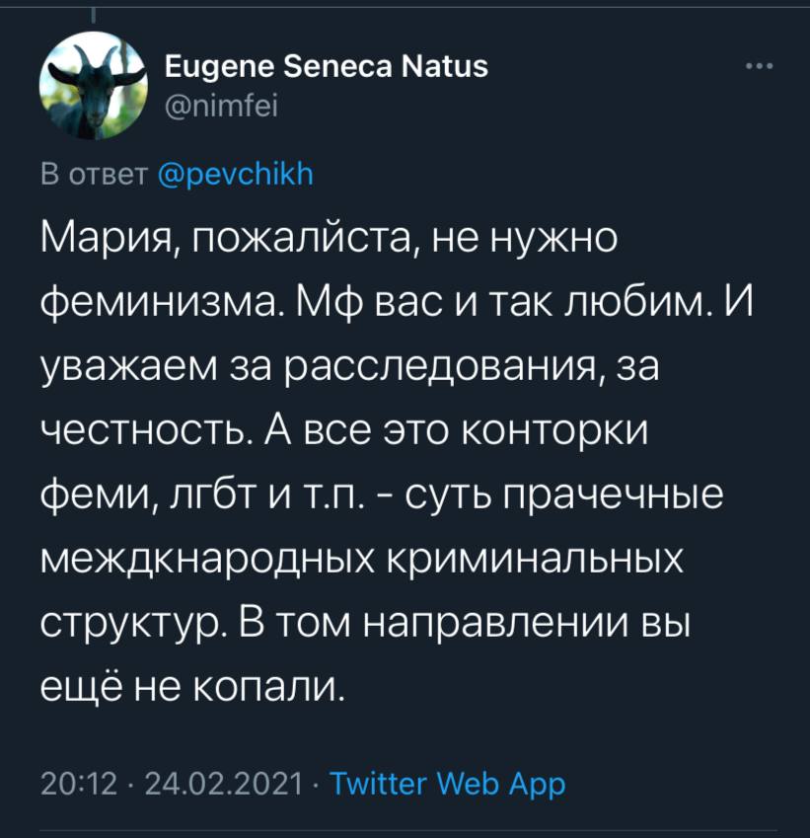Viewport: 810px width, 838px height.
Task: Click the word "честность" in the tweet
Action: (146, 431)
